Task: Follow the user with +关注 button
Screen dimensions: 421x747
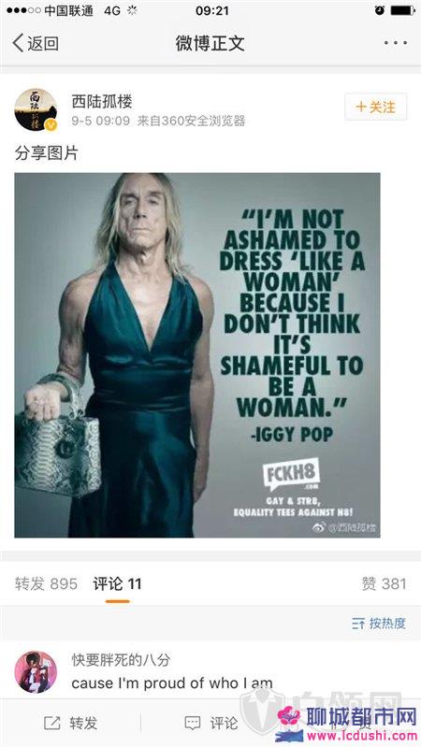Action: click(376, 107)
